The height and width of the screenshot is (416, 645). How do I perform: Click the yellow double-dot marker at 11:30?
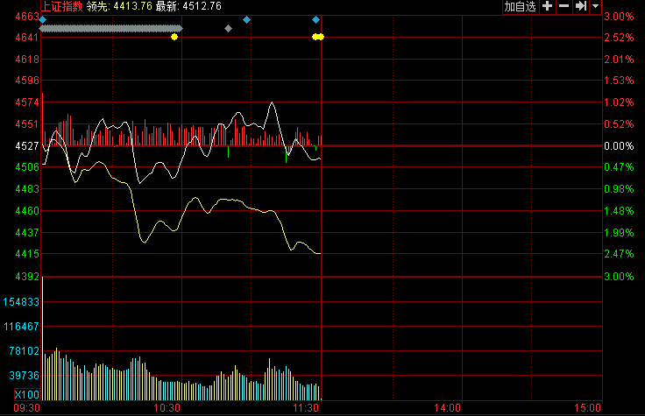(318, 37)
